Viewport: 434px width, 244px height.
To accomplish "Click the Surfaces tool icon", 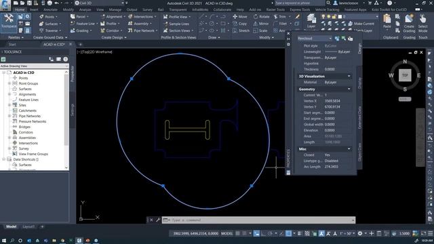I will (x=41, y=24).
